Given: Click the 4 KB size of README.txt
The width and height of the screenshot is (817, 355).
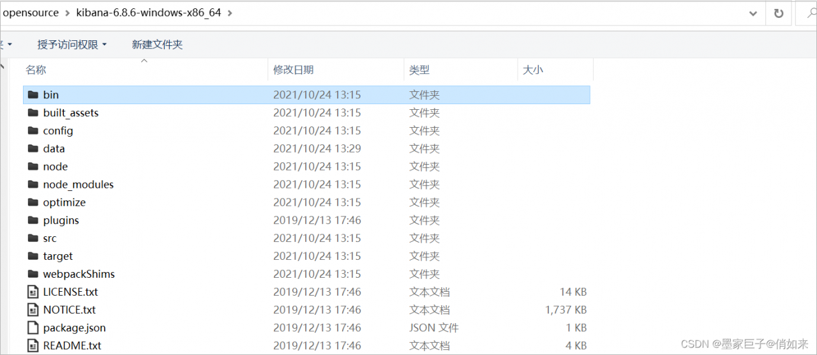Looking at the screenshot, I should 576,345.
